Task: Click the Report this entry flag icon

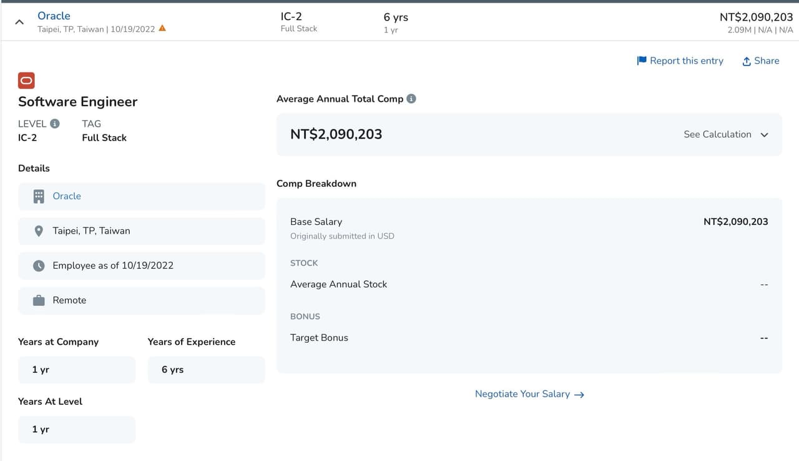Action: tap(642, 61)
